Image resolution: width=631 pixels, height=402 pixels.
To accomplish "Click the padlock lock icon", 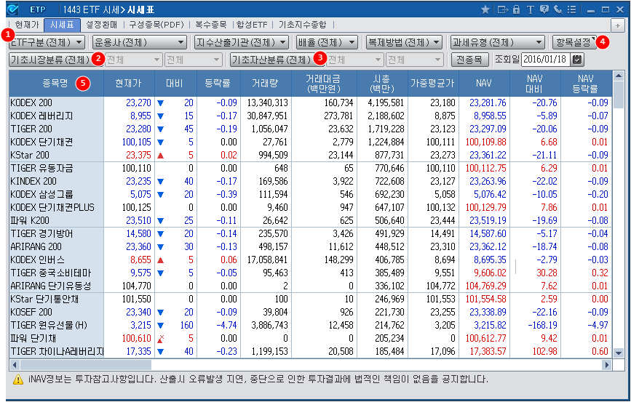I will 516,9.
